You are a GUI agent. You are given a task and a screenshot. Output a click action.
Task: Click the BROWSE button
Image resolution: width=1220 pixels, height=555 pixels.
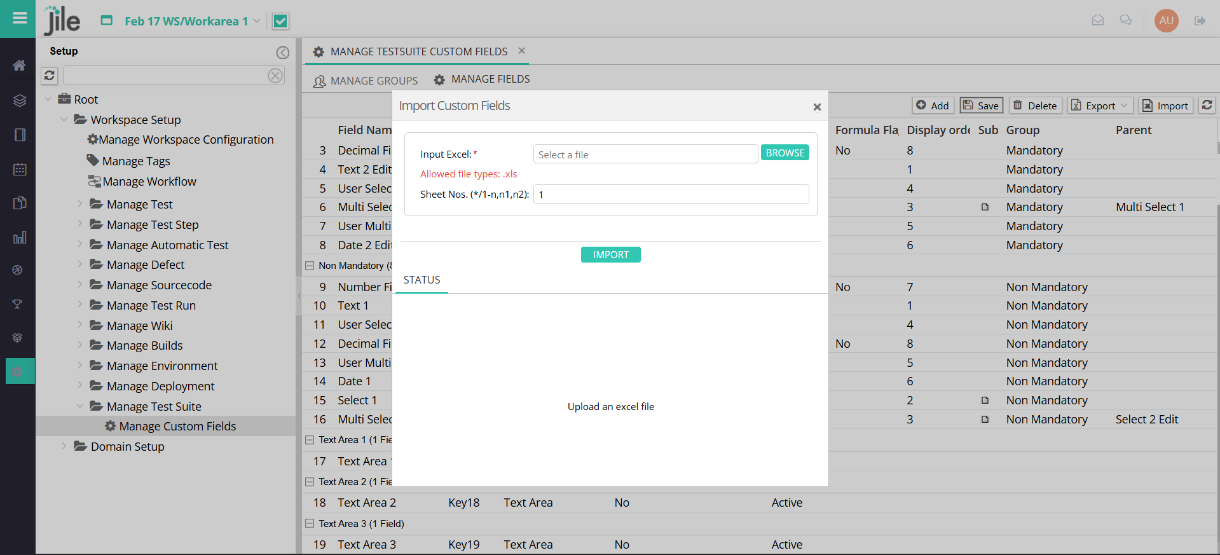point(785,153)
